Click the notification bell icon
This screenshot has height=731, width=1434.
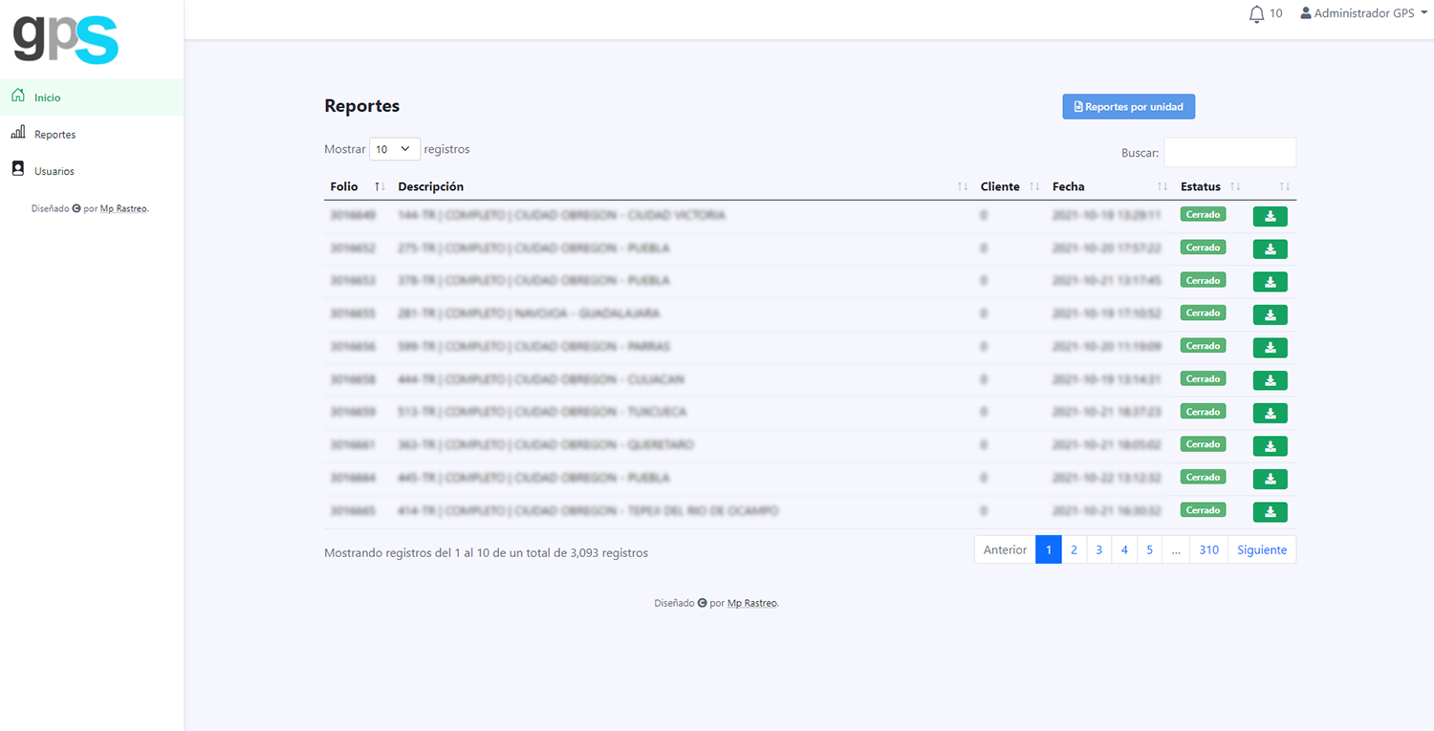pyautogui.click(x=1256, y=14)
